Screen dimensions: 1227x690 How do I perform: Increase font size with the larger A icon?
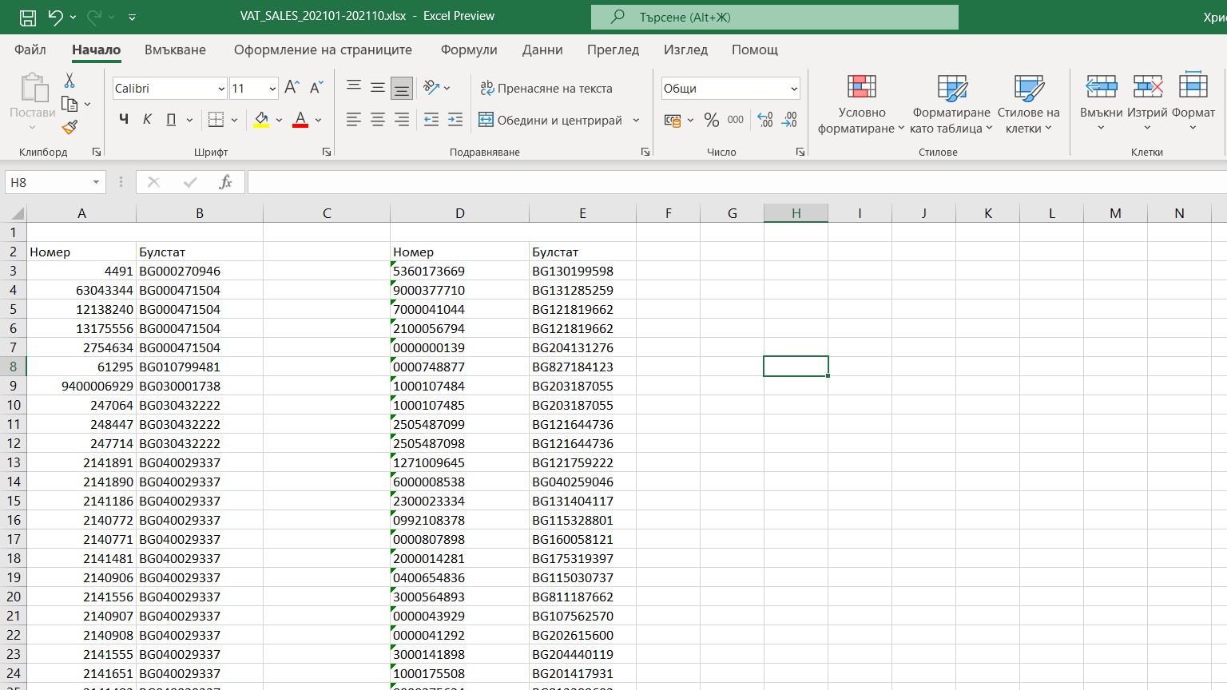(292, 88)
